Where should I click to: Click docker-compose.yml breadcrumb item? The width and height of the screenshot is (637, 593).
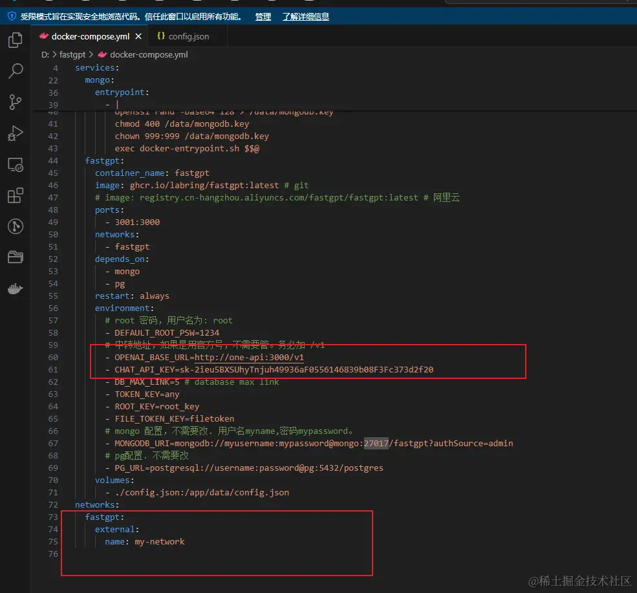coord(149,54)
